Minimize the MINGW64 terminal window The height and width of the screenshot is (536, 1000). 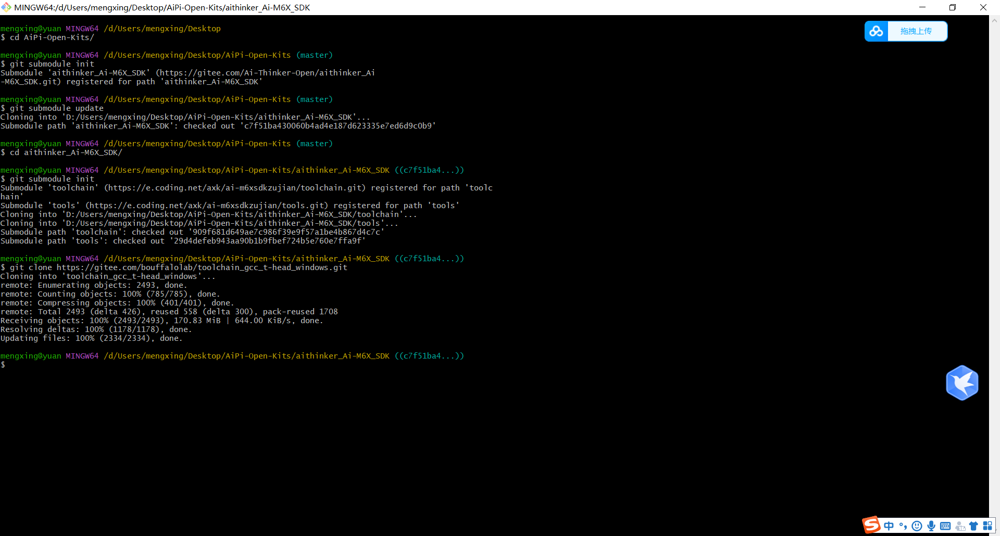[x=922, y=7]
